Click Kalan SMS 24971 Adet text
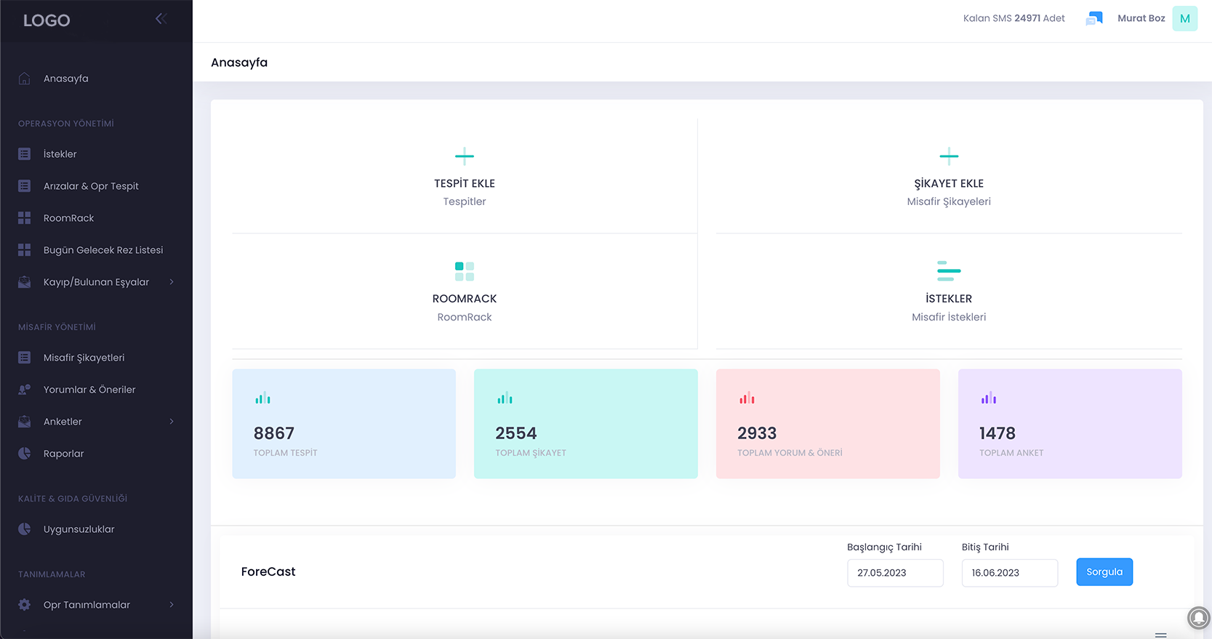This screenshot has width=1212, height=639. [x=1014, y=18]
